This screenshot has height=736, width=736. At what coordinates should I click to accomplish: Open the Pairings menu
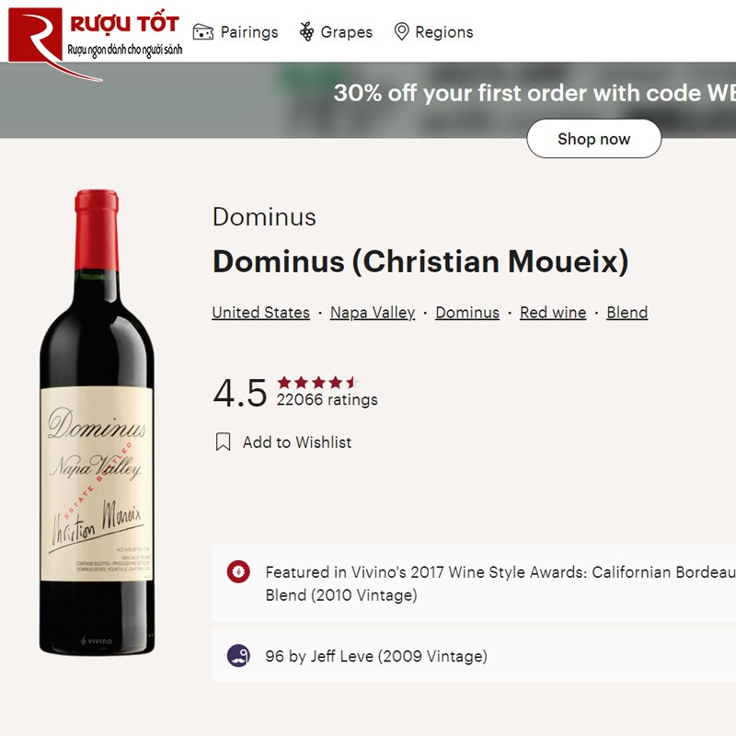[x=248, y=31]
